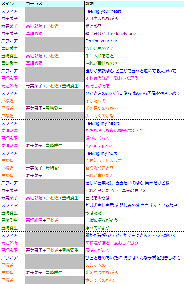The width and height of the screenshot is (184, 284).
Task: Click chorus 高垣彩陽+戸松遥 beside '一緒に涙ながそう'
Action: point(42,220)
